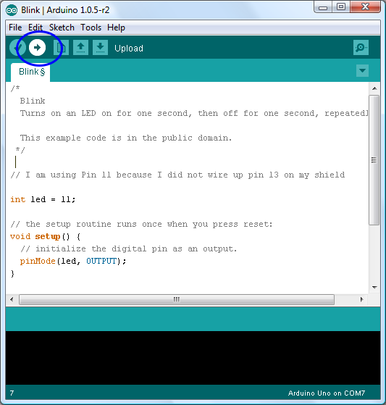Select the Blink sketch tab
This screenshot has width=386, height=405.
coord(30,72)
